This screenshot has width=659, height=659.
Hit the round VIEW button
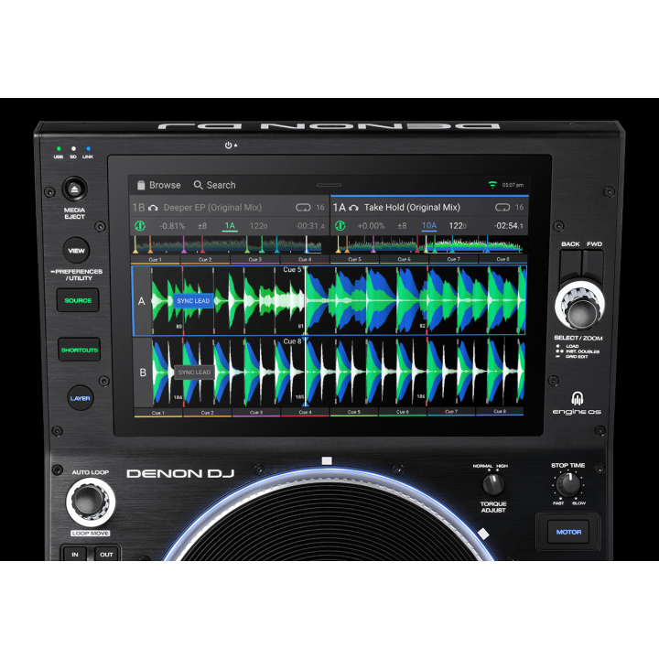point(77,251)
